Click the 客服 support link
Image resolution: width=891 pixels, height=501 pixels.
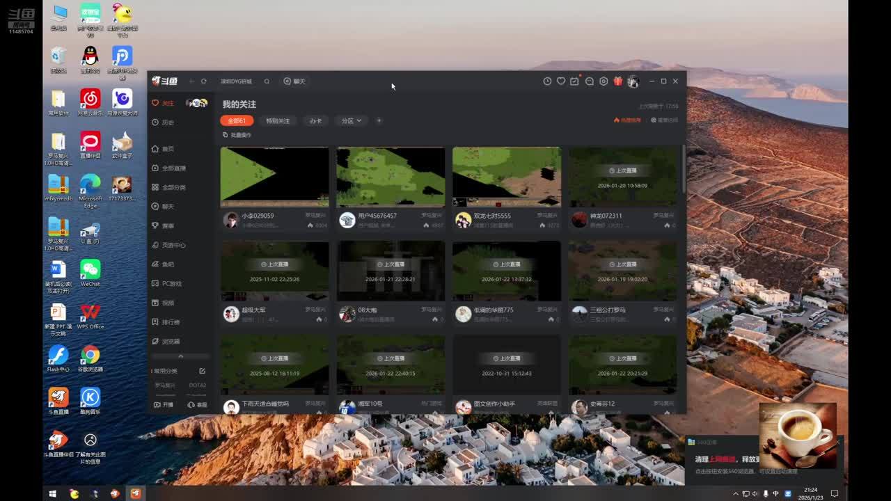point(198,404)
